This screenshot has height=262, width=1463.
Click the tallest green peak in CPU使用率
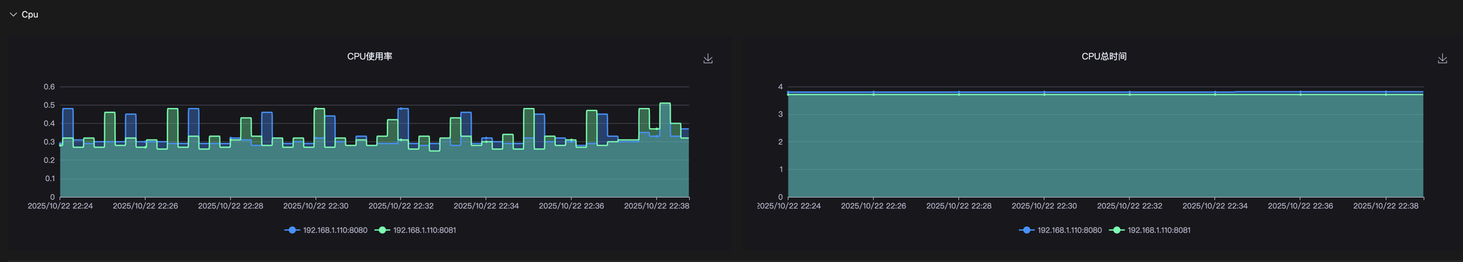664,104
